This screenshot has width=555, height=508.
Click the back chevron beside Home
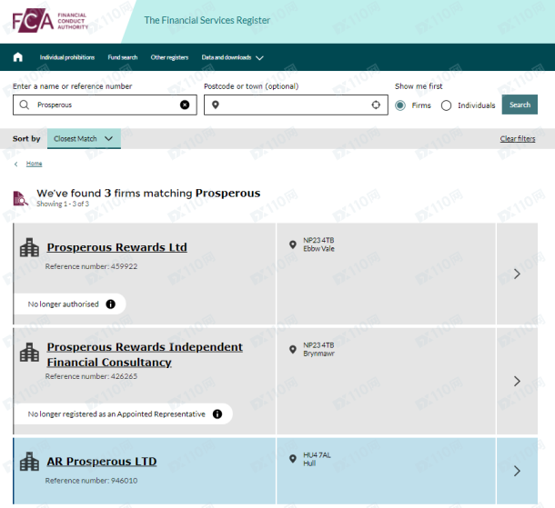tap(16, 164)
